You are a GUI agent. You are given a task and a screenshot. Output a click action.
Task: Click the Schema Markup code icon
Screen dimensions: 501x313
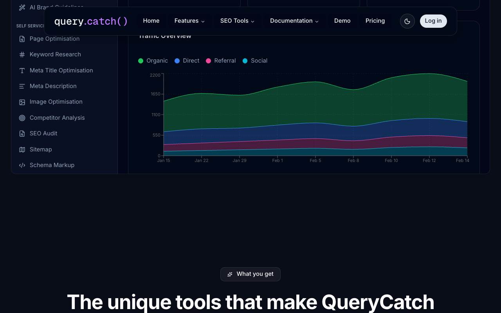click(22, 165)
